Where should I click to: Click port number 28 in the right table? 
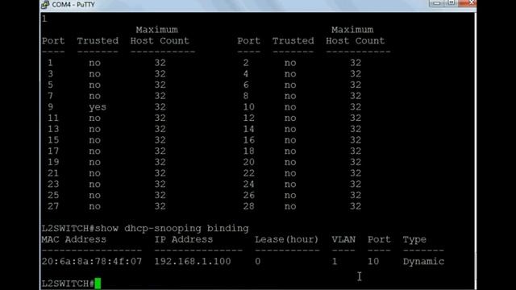click(249, 206)
